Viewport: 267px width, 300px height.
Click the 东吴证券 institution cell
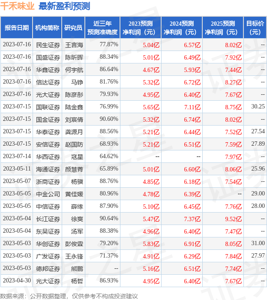click(x=48, y=232)
